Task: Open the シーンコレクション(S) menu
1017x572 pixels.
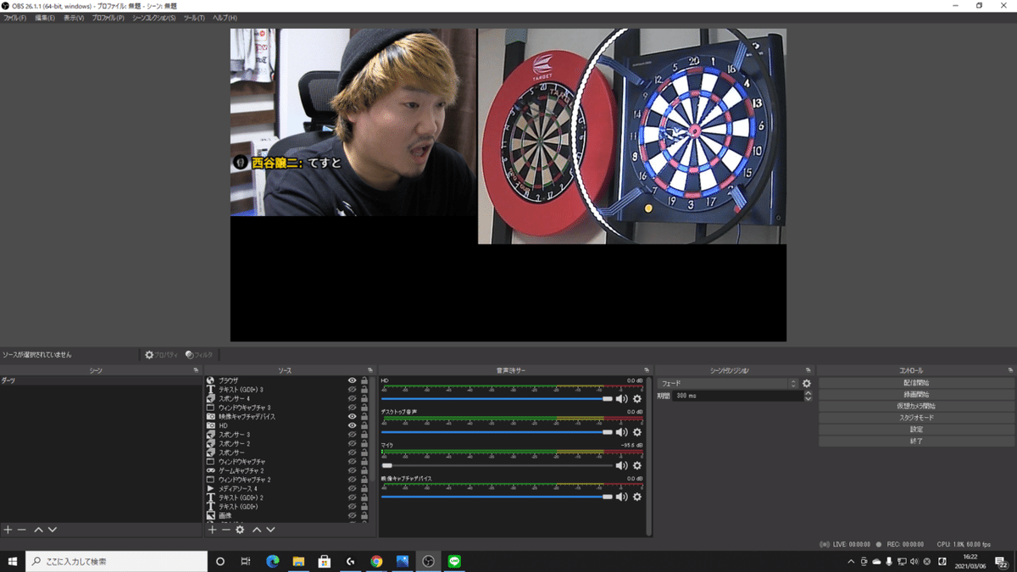Action: coord(154,18)
